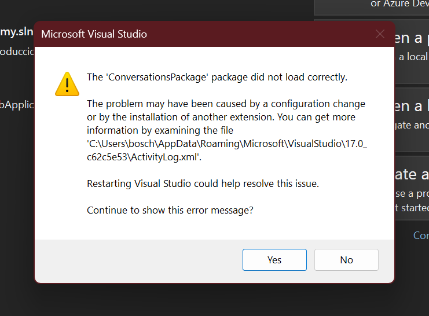Click the 'a local' description text
Viewport: 429px width, 316px height.
point(413,57)
